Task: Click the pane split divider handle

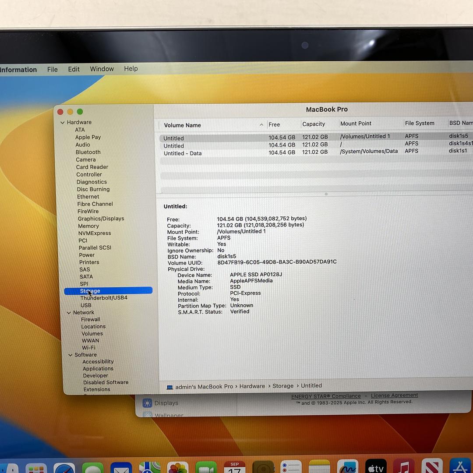Action: pos(326,194)
